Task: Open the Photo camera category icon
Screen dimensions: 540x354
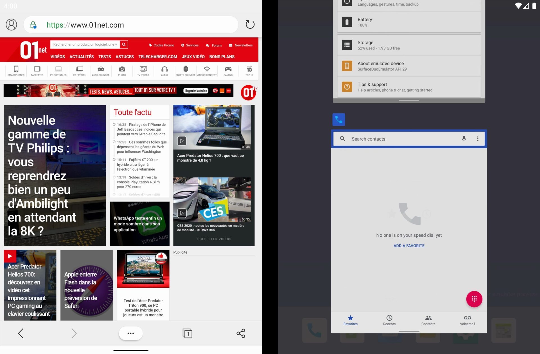Action: tap(122, 71)
